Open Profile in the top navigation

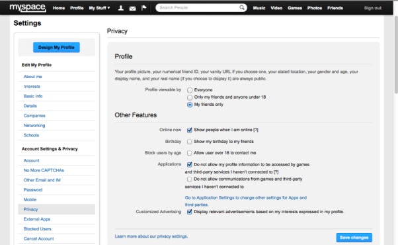pyautogui.click(x=77, y=8)
